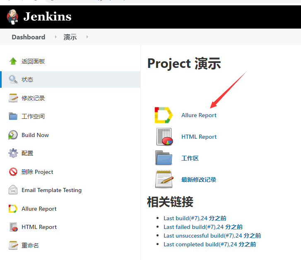Open the 工作区 link

pyautogui.click(x=190, y=158)
